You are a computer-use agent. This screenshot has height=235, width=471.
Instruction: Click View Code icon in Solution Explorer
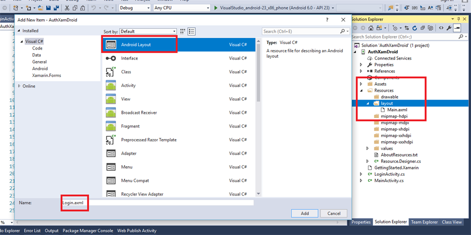[441, 28]
